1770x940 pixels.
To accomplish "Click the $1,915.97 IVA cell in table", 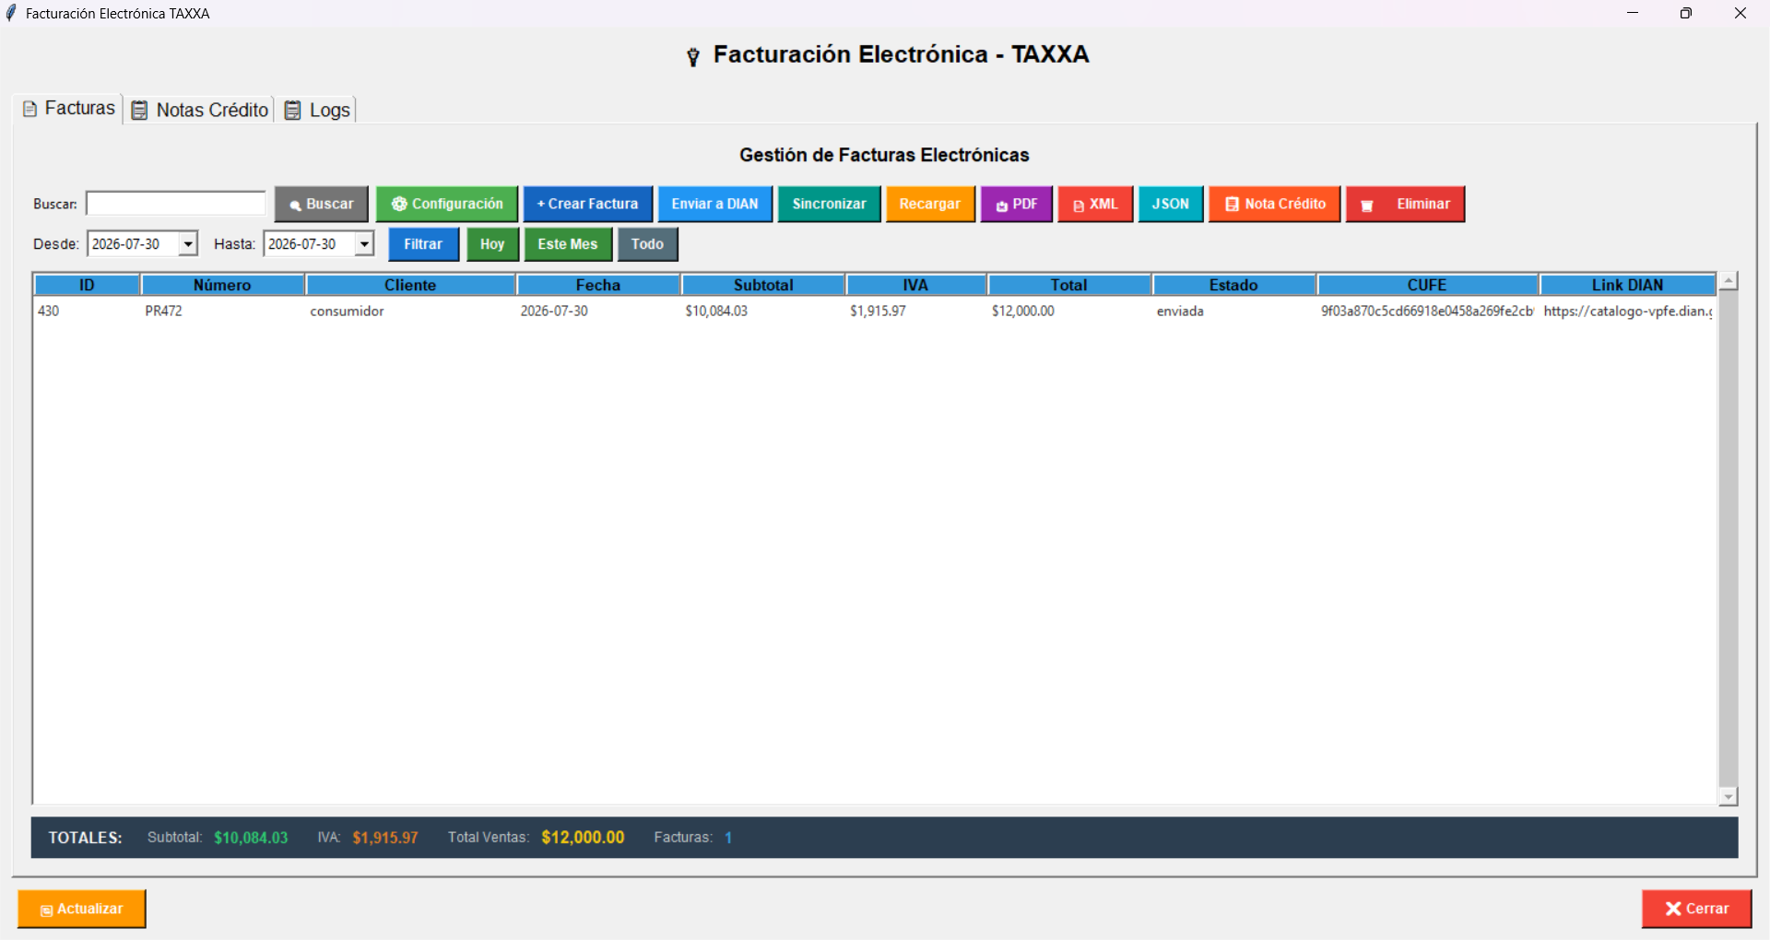I will [878, 311].
